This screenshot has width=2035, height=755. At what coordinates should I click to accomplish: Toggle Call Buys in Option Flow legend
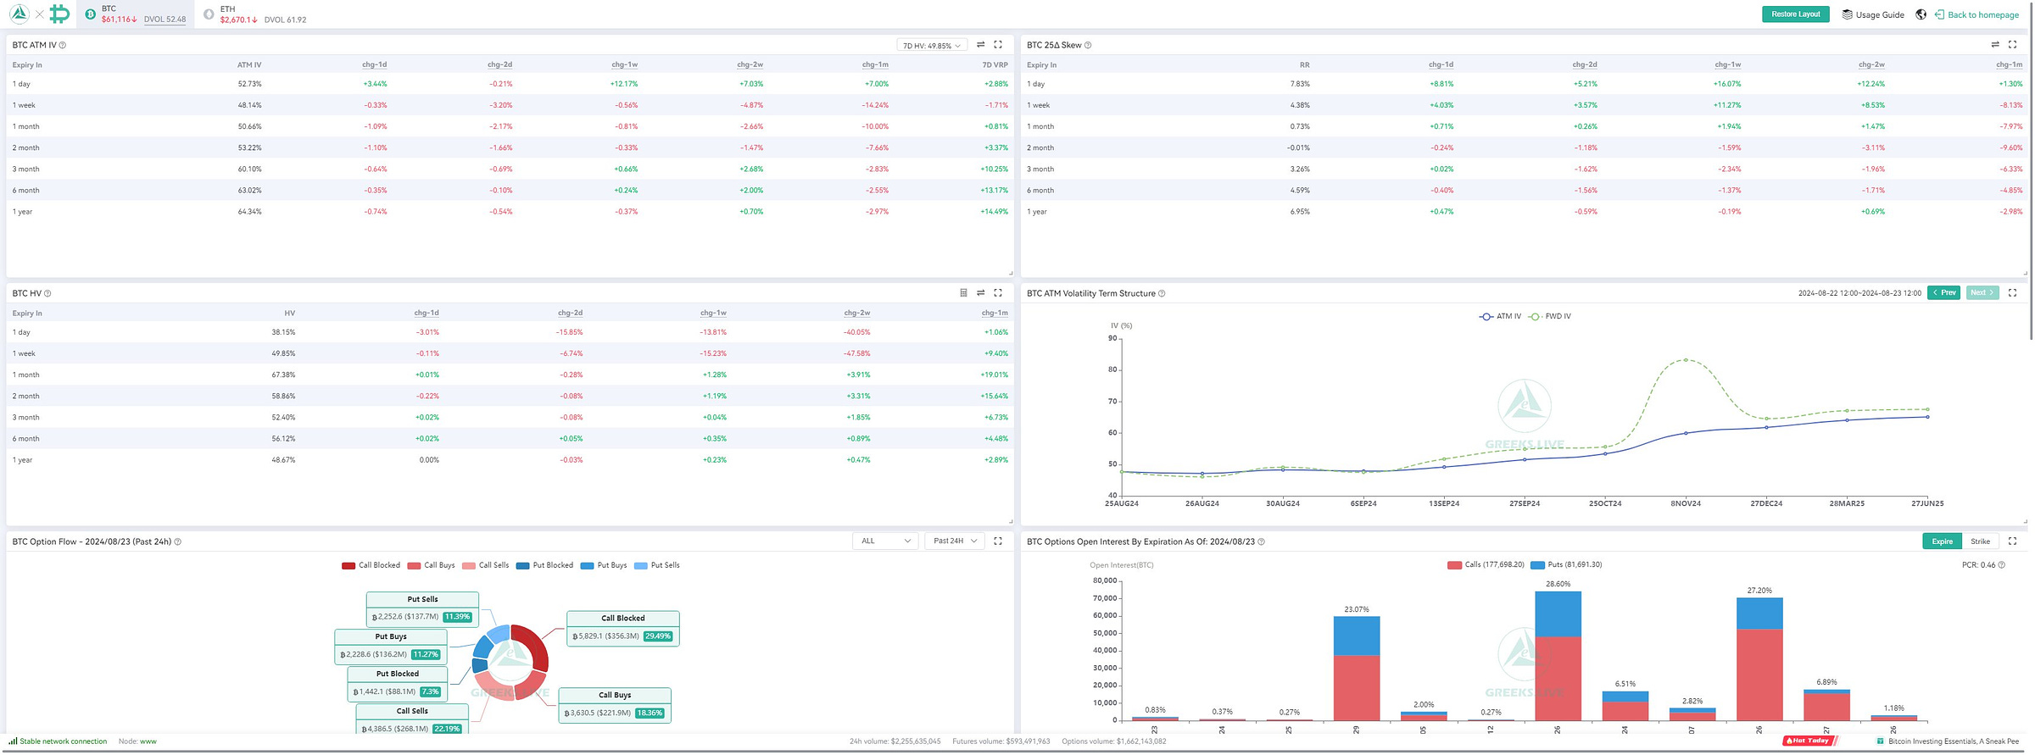click(431, 565)
